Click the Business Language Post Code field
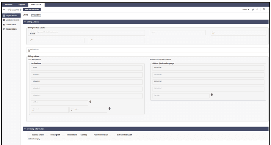The width and height of the screenshot is (271, 145). pyautogui.click(x=181, y=96)
